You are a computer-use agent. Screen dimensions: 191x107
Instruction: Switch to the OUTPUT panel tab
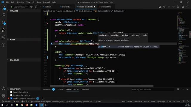click(x=60, y=89)
